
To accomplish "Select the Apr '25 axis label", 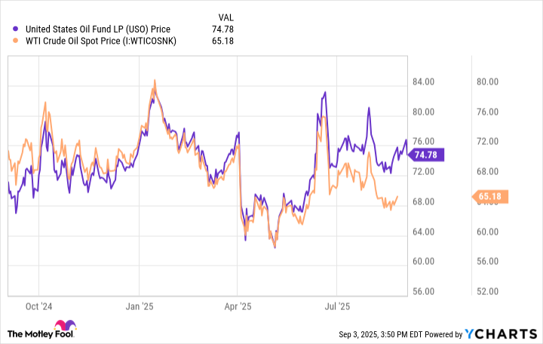I will point(237,307).
